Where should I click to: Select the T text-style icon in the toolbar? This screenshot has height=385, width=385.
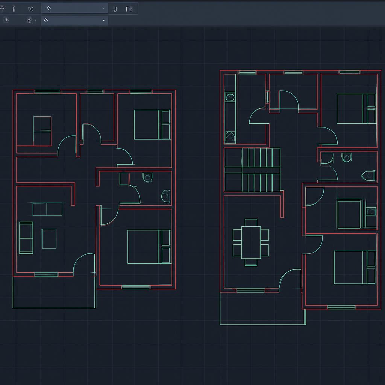(x=129, y=9)
